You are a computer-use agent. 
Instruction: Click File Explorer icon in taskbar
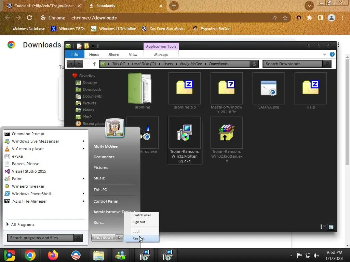coord(99,255)
